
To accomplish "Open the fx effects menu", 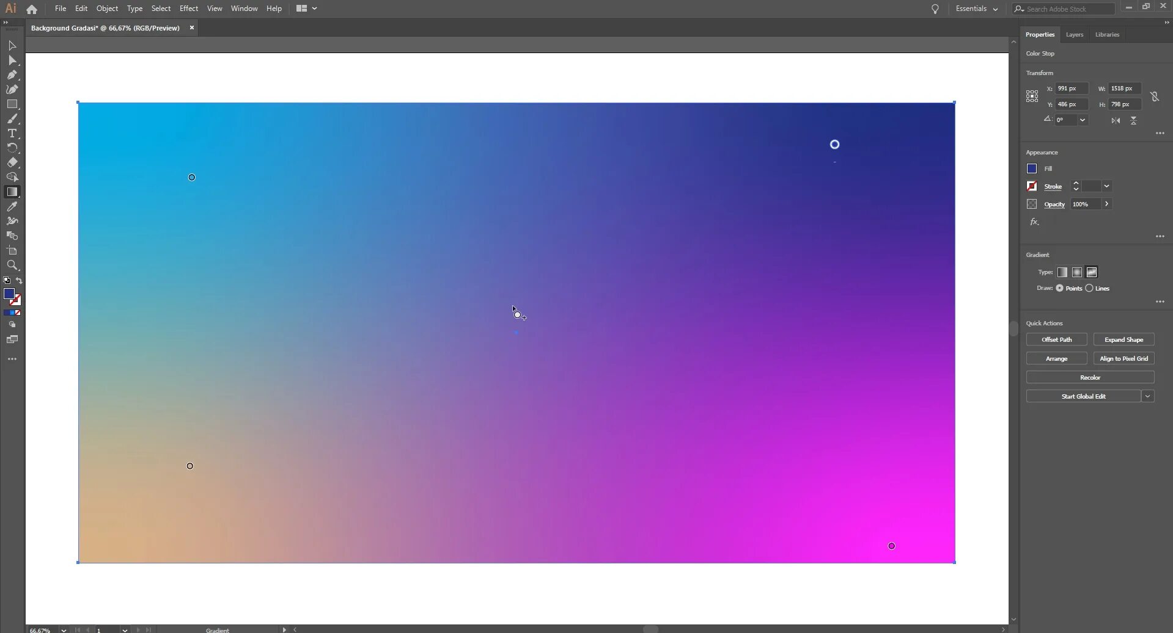I will coord(1034,222).
